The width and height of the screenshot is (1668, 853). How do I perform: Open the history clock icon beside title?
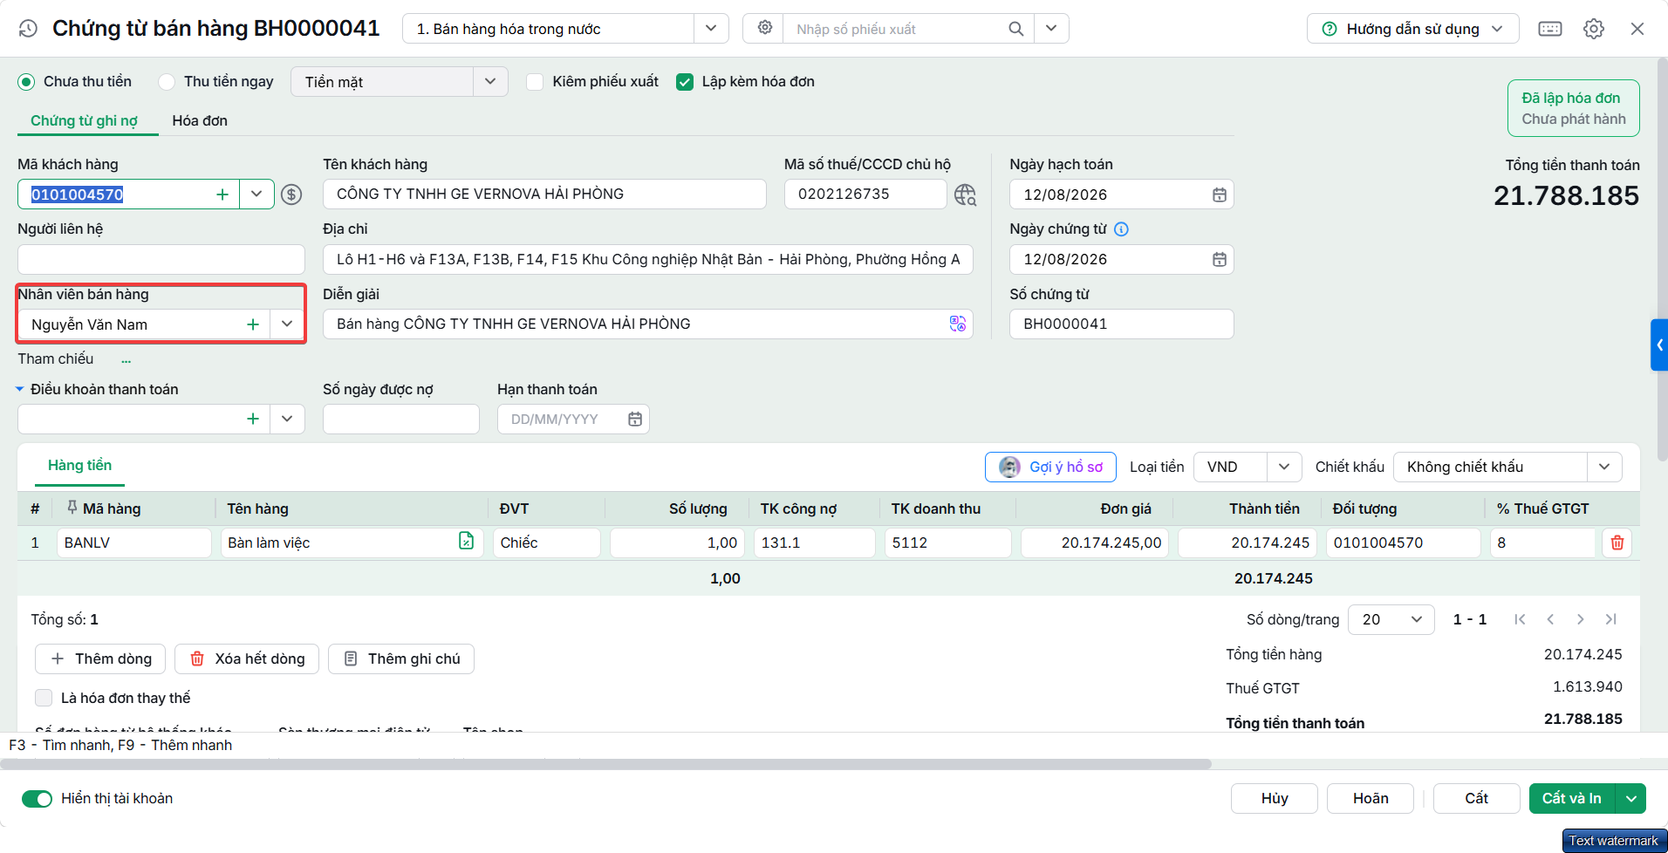click(x=28, y=29)
